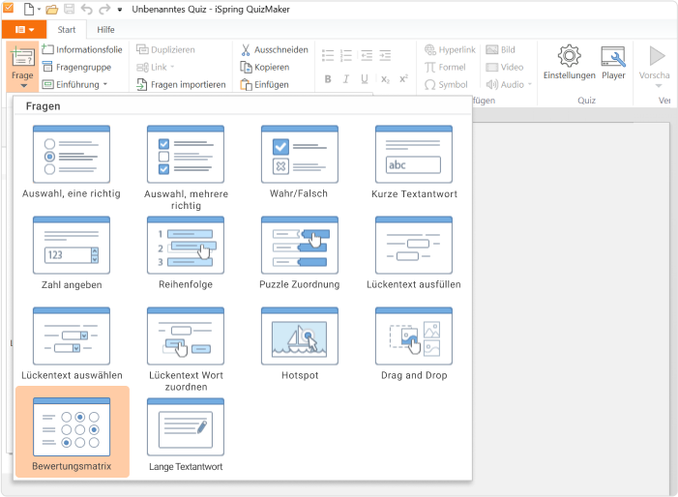Pick the Zahl angeben question type

click(72, 253)
